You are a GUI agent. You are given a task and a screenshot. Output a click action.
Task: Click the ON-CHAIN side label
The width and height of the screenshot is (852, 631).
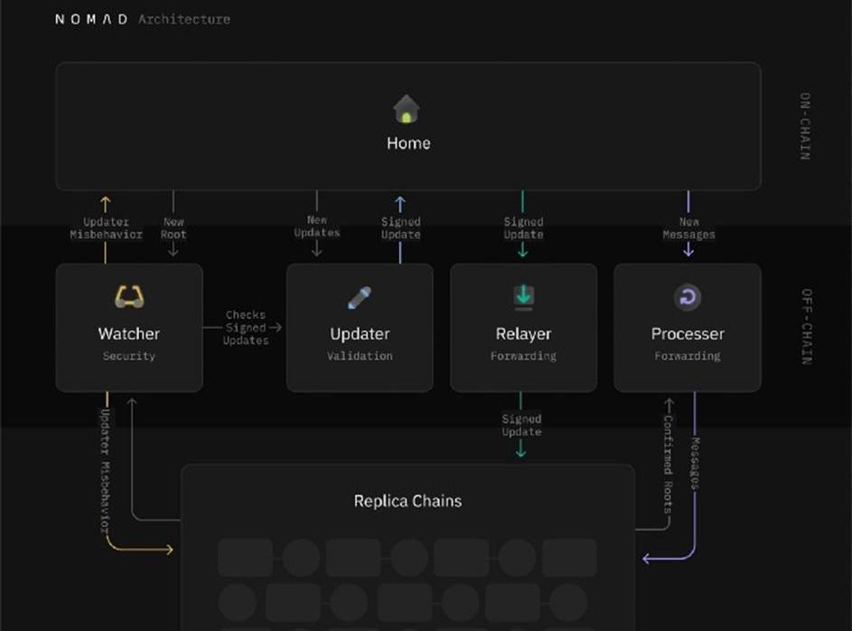[x=805, y=126]
